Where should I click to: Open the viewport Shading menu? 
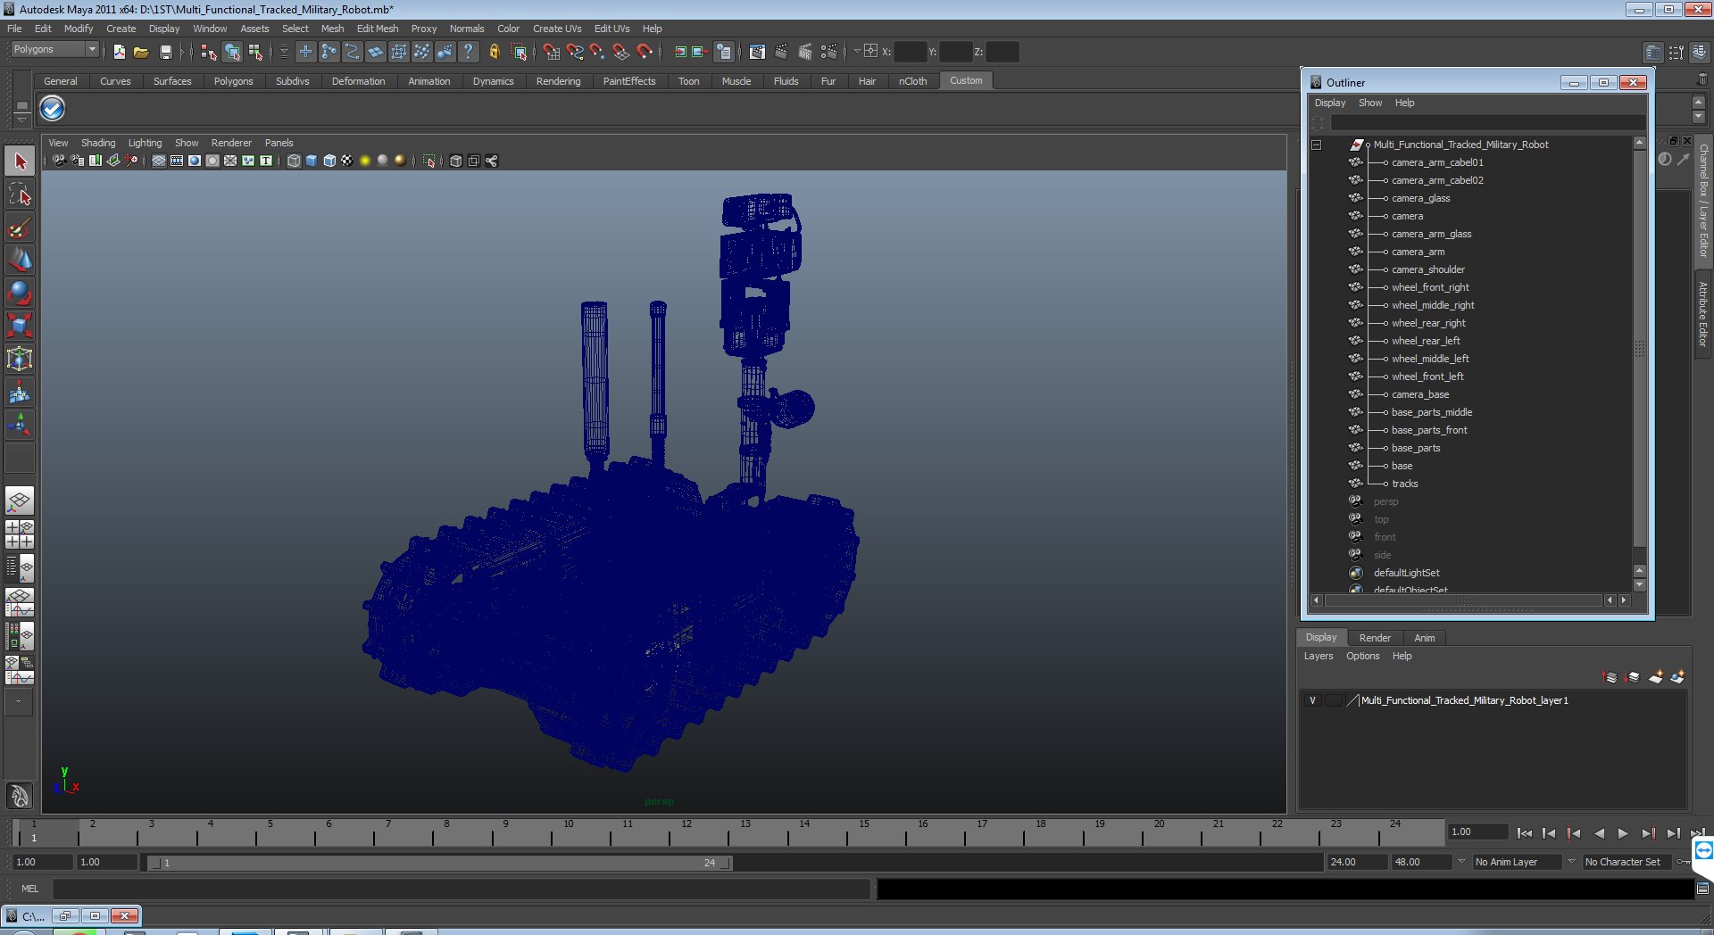point(98,143)
